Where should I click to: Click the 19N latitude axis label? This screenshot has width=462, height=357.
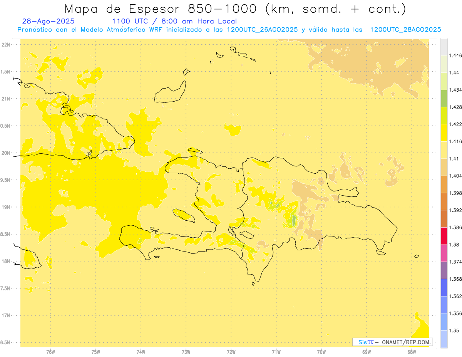6,207
